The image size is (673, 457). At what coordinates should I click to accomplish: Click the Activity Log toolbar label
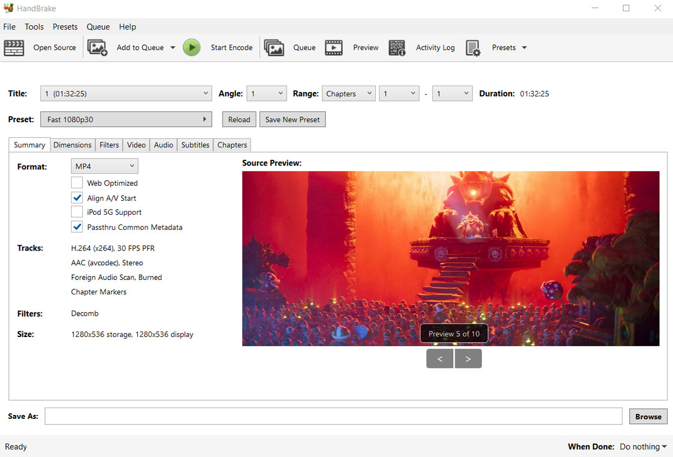point(435,48)
